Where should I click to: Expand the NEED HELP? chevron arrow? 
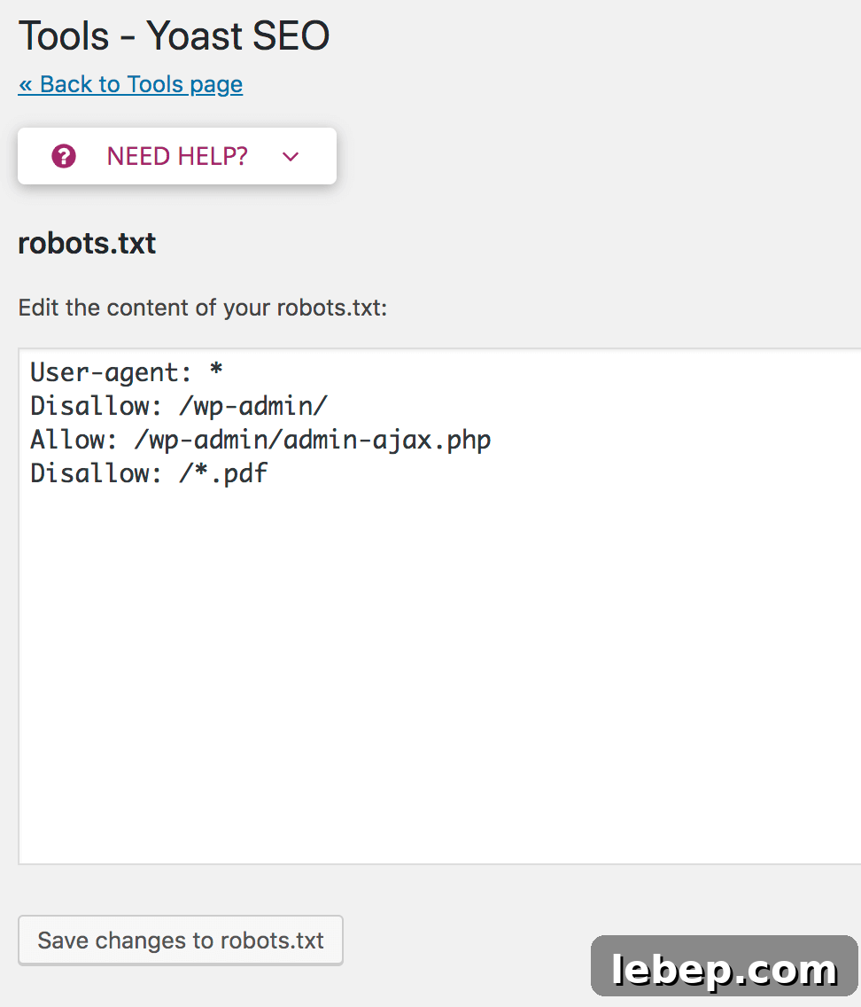click(x=291, y=157)
